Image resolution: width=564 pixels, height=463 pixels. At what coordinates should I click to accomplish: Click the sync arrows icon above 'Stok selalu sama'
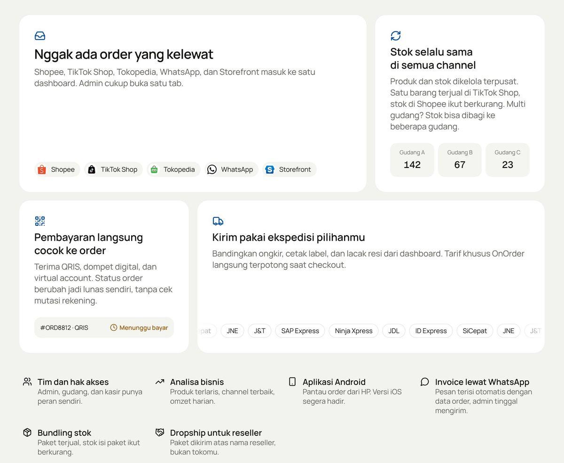tap(396, 36)
